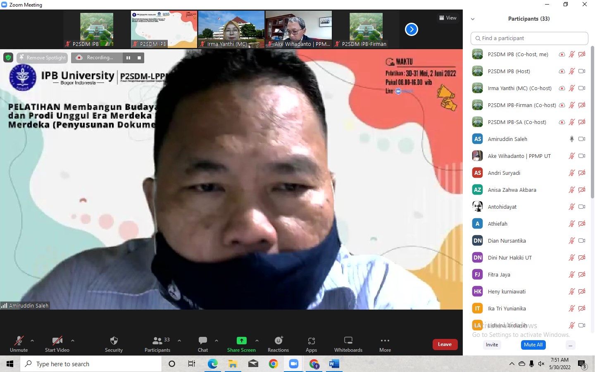Pause the meeting recording
595x372 pixels.
tap(128, 58)
